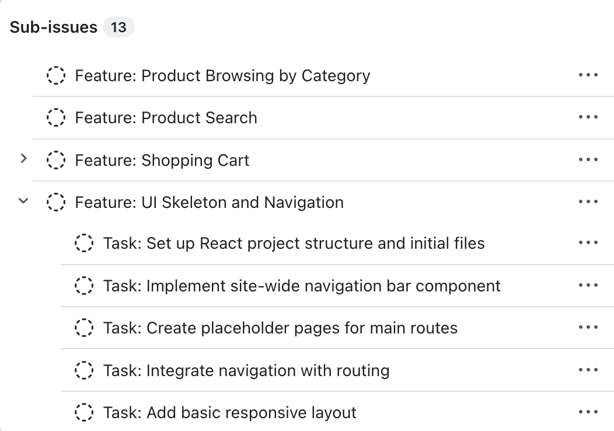The width and height of the screenshot is (614, 431).
Task: Click the status icon for UI Skeleton and Navigation
Action: (x=56, y=202)
